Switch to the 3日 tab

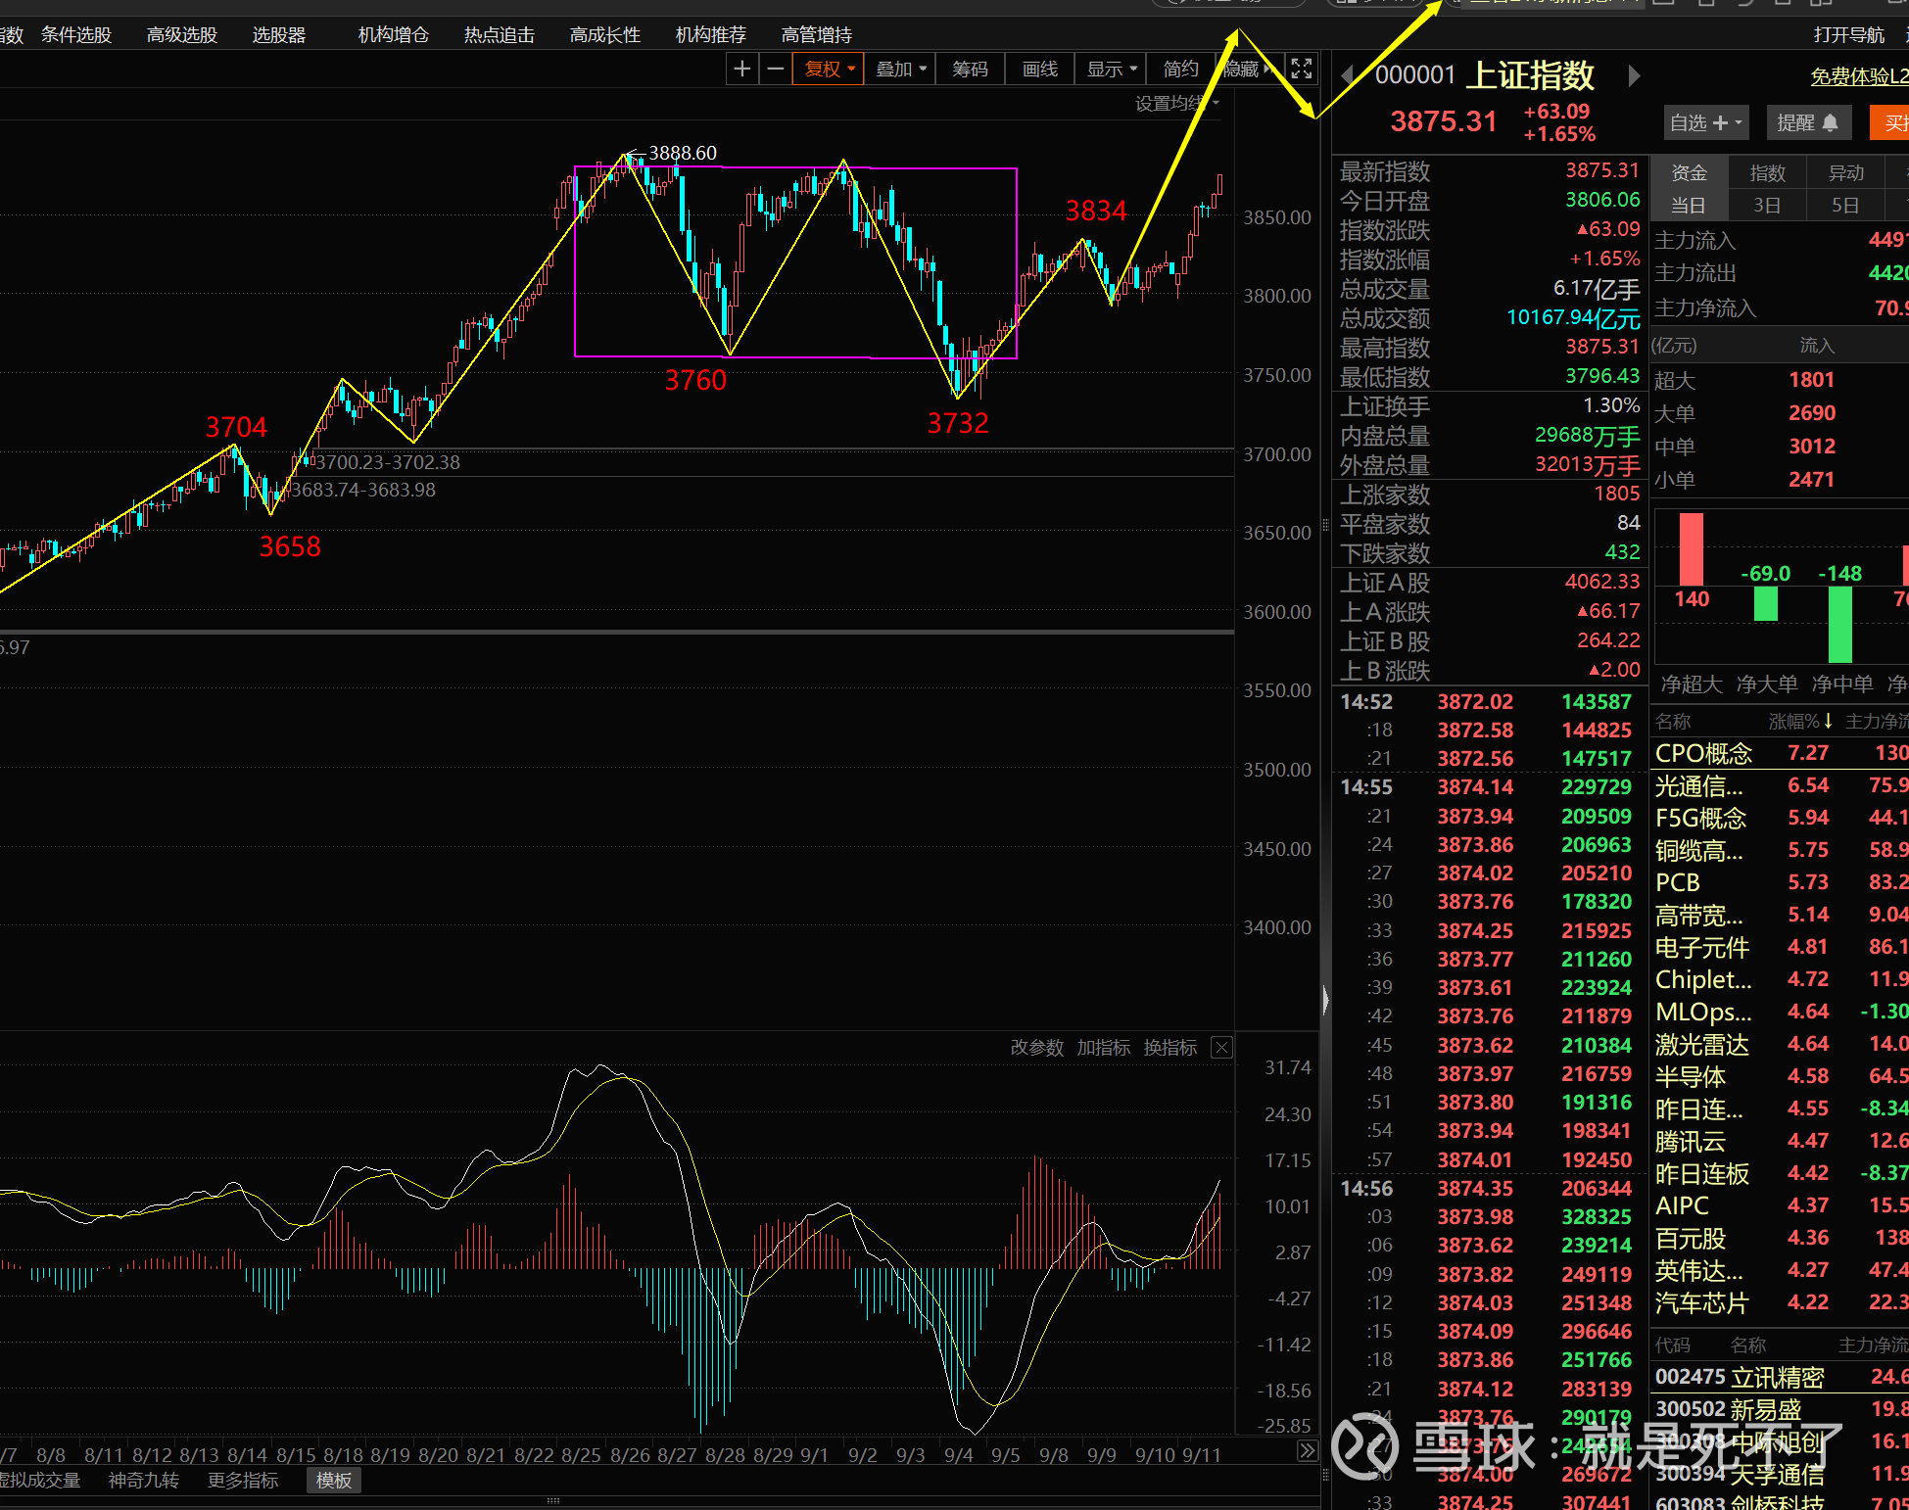pyautogui.click(x=1766, y=206)
